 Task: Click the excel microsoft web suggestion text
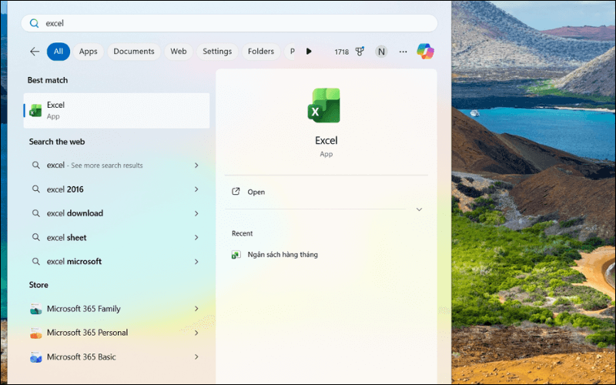click(x=74, y=262)
